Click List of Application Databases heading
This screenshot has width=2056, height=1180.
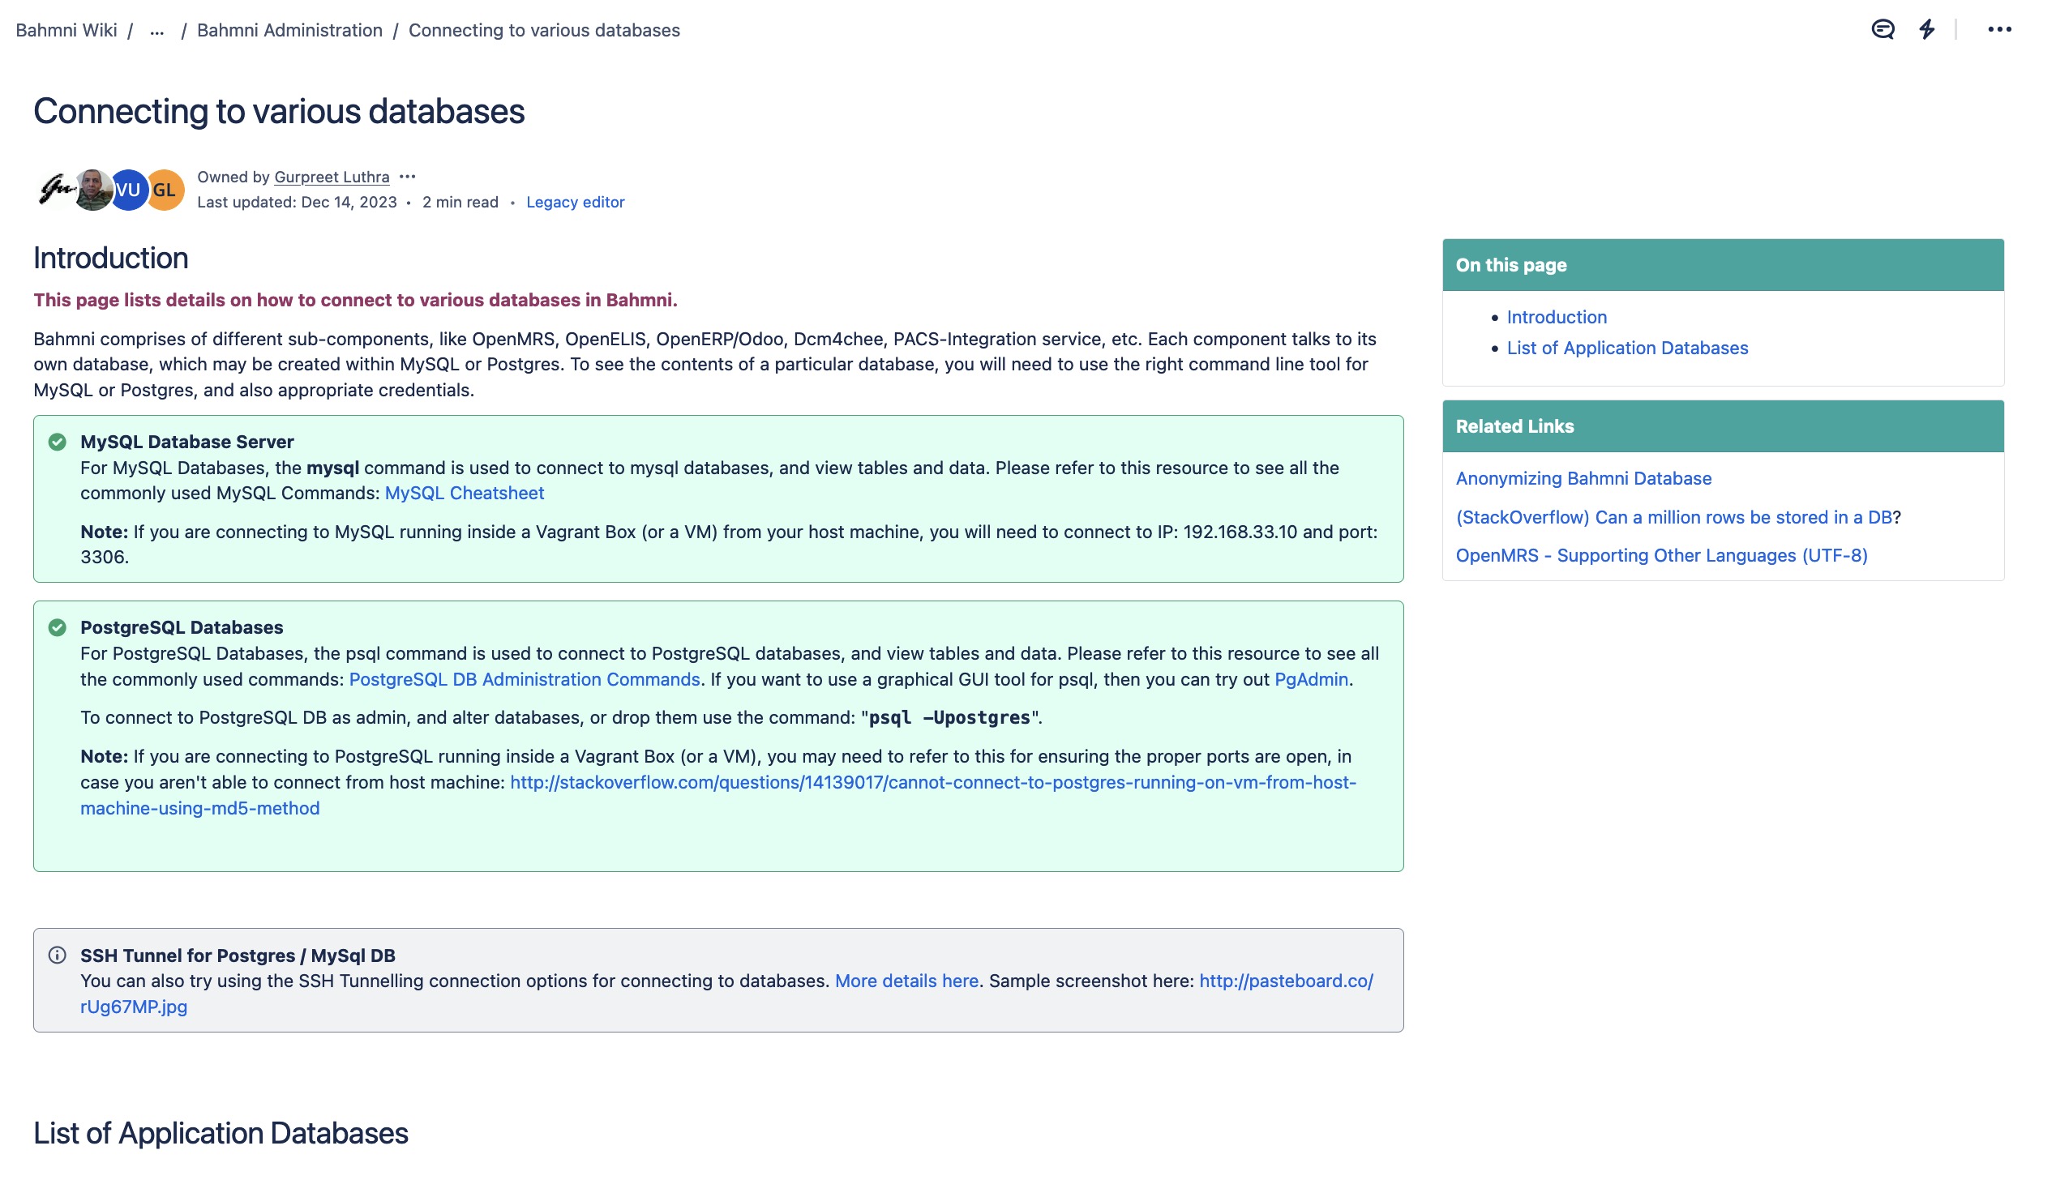click(x=221, y=1133)
